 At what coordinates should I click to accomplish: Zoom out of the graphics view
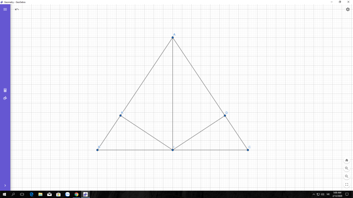[347, 176]
